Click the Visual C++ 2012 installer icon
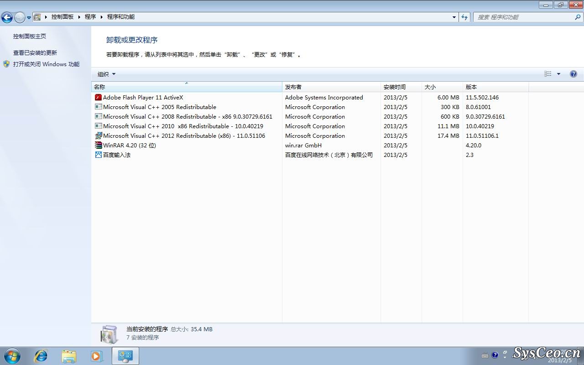 click(98, 136)
